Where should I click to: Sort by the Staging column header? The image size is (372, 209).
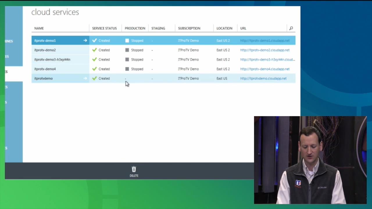click(x=158, y=28)
